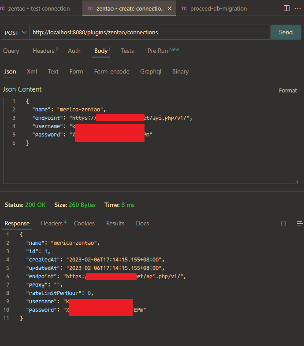This screenshot has width=304, height=346.
Task: Switch to zentao - test connection tab
Action: coord(39,9)
